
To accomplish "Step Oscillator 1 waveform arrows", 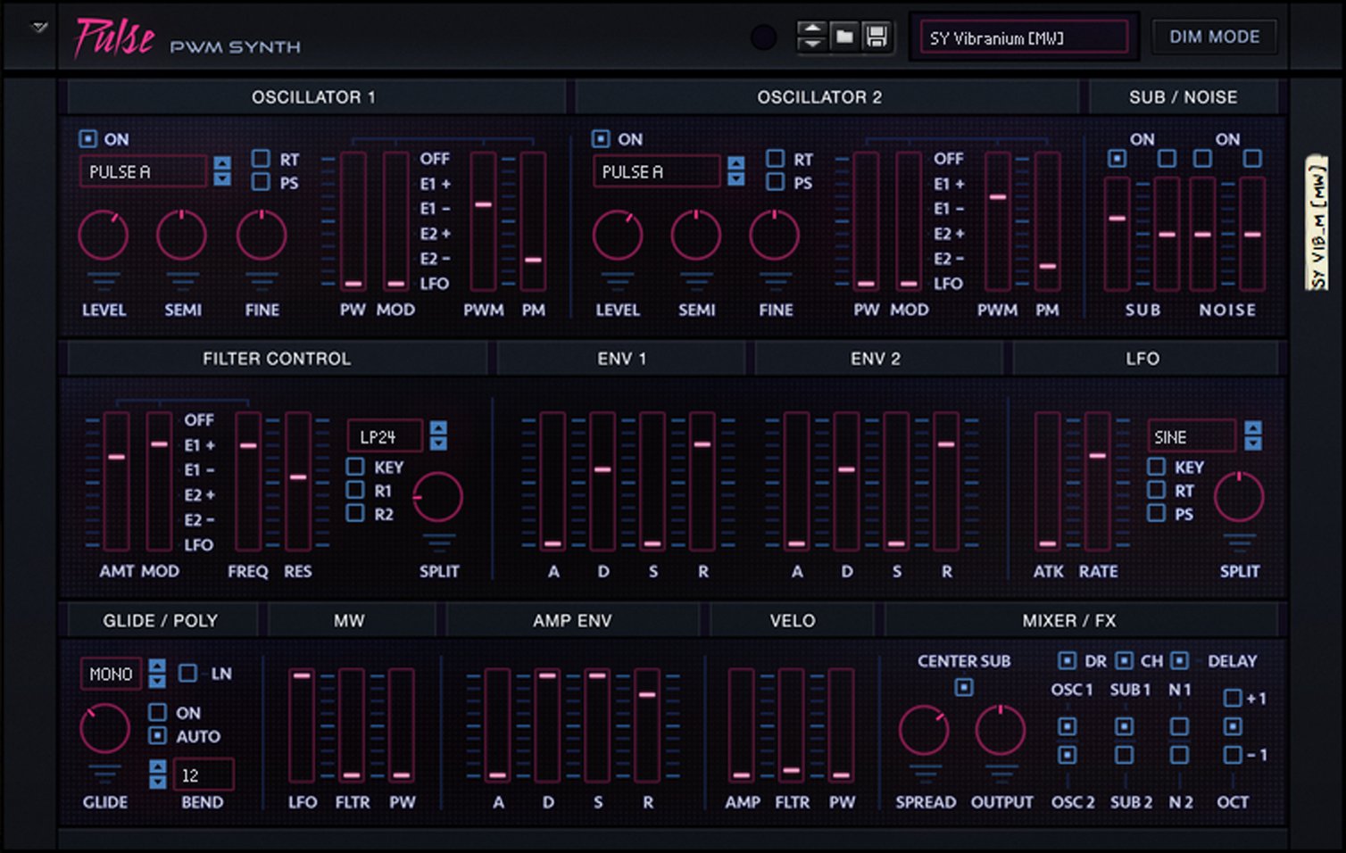I will click(x=222, y=170).
